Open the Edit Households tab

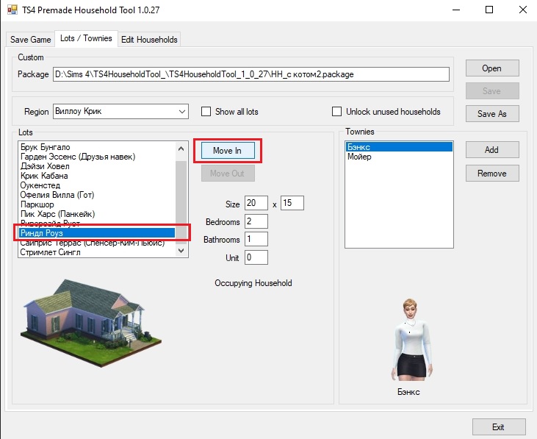(x=149, y=39)
